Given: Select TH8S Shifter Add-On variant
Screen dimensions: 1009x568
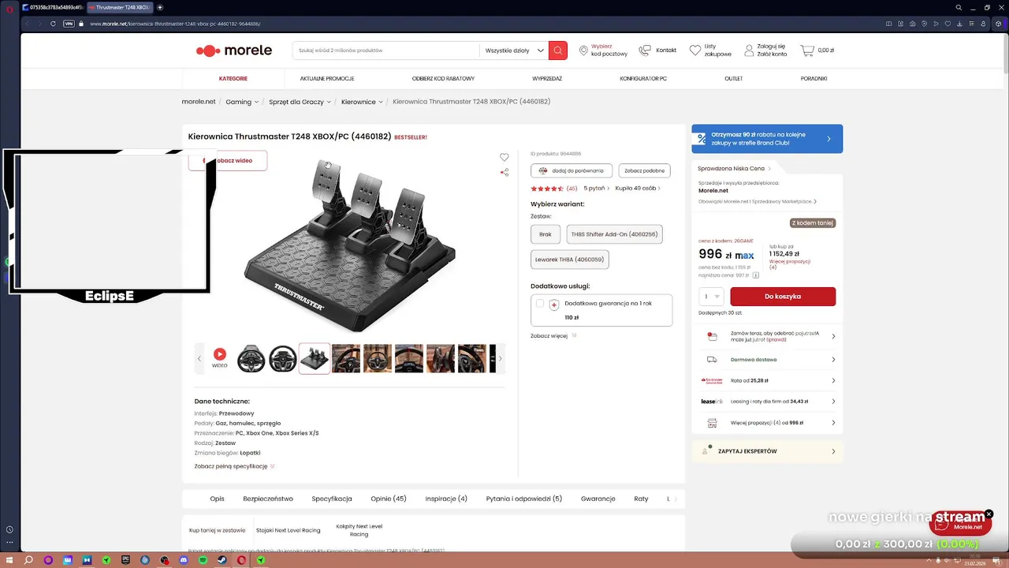Looking at the screenshot, I should point(614,234).
